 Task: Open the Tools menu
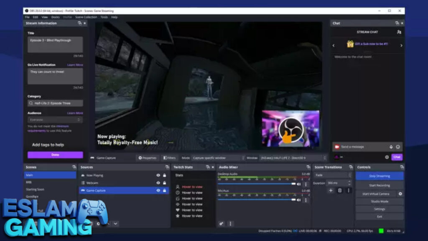(x=104, y=17)
